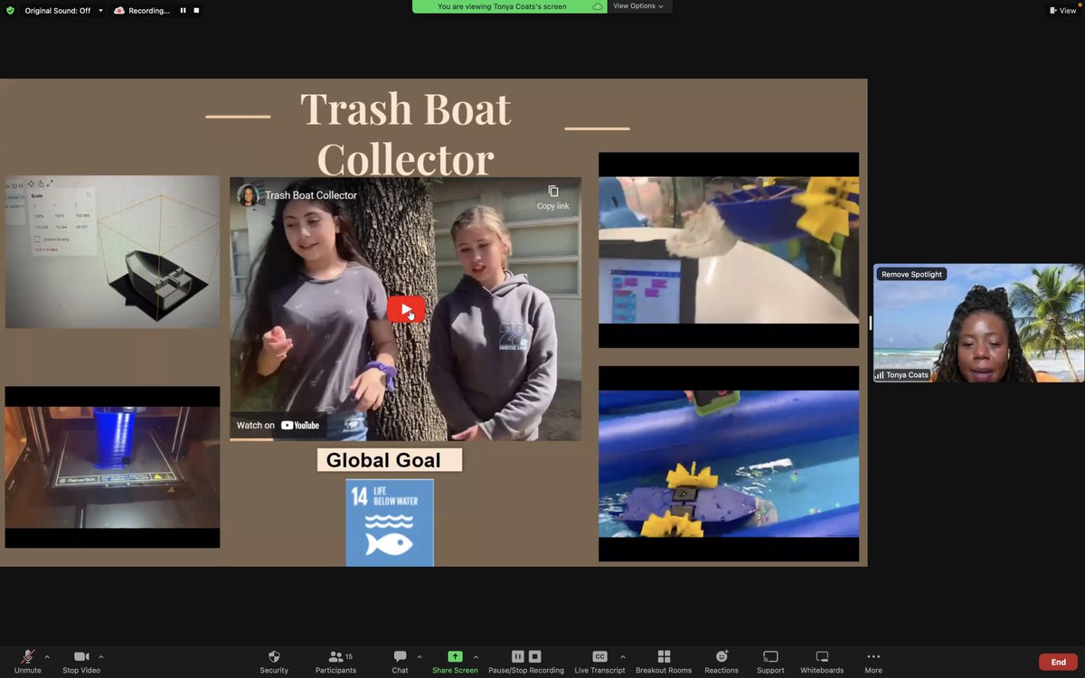The width and height of the screenshot is (1085, 678).
Task: Open the View Options dropdown
Action: 637,6
